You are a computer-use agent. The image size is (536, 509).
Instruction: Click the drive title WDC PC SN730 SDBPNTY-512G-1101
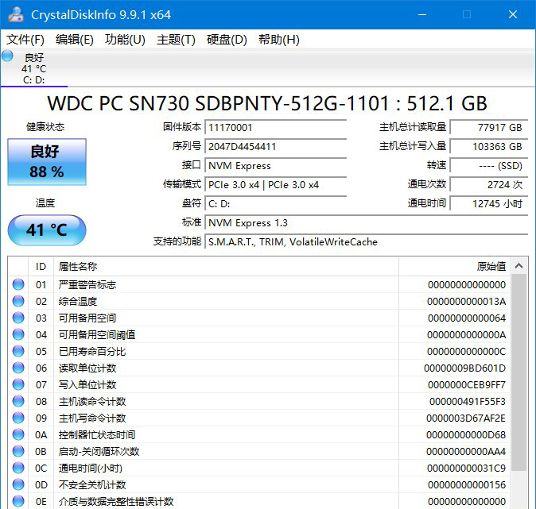click(218, 103)
